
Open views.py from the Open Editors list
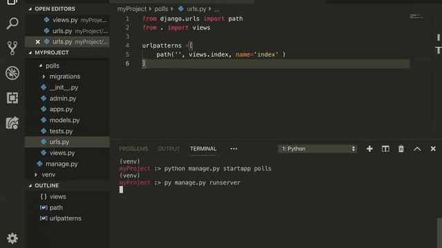(x=67, y=20)
